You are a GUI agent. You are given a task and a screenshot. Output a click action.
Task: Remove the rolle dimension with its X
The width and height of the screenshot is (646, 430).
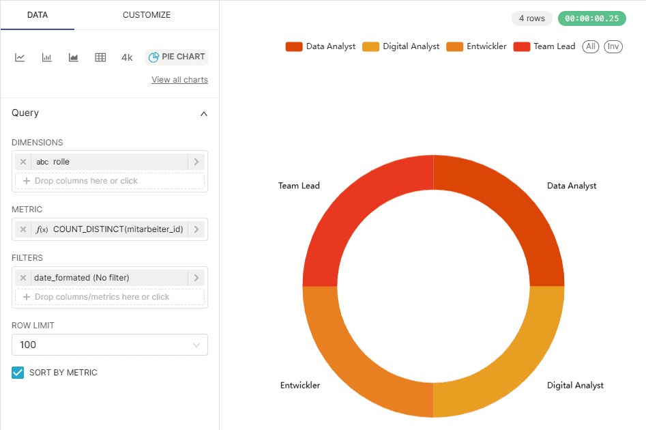point(23,162)
